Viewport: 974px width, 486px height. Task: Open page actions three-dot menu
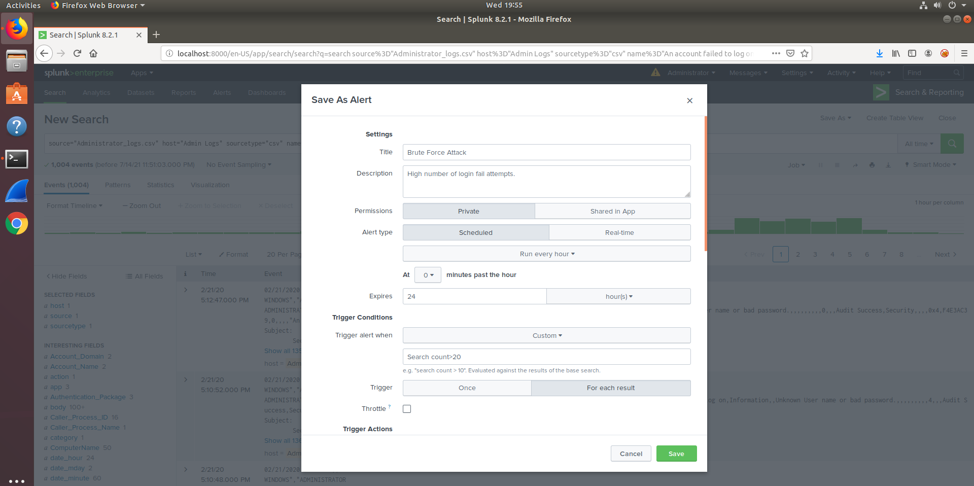click(776, 53)
